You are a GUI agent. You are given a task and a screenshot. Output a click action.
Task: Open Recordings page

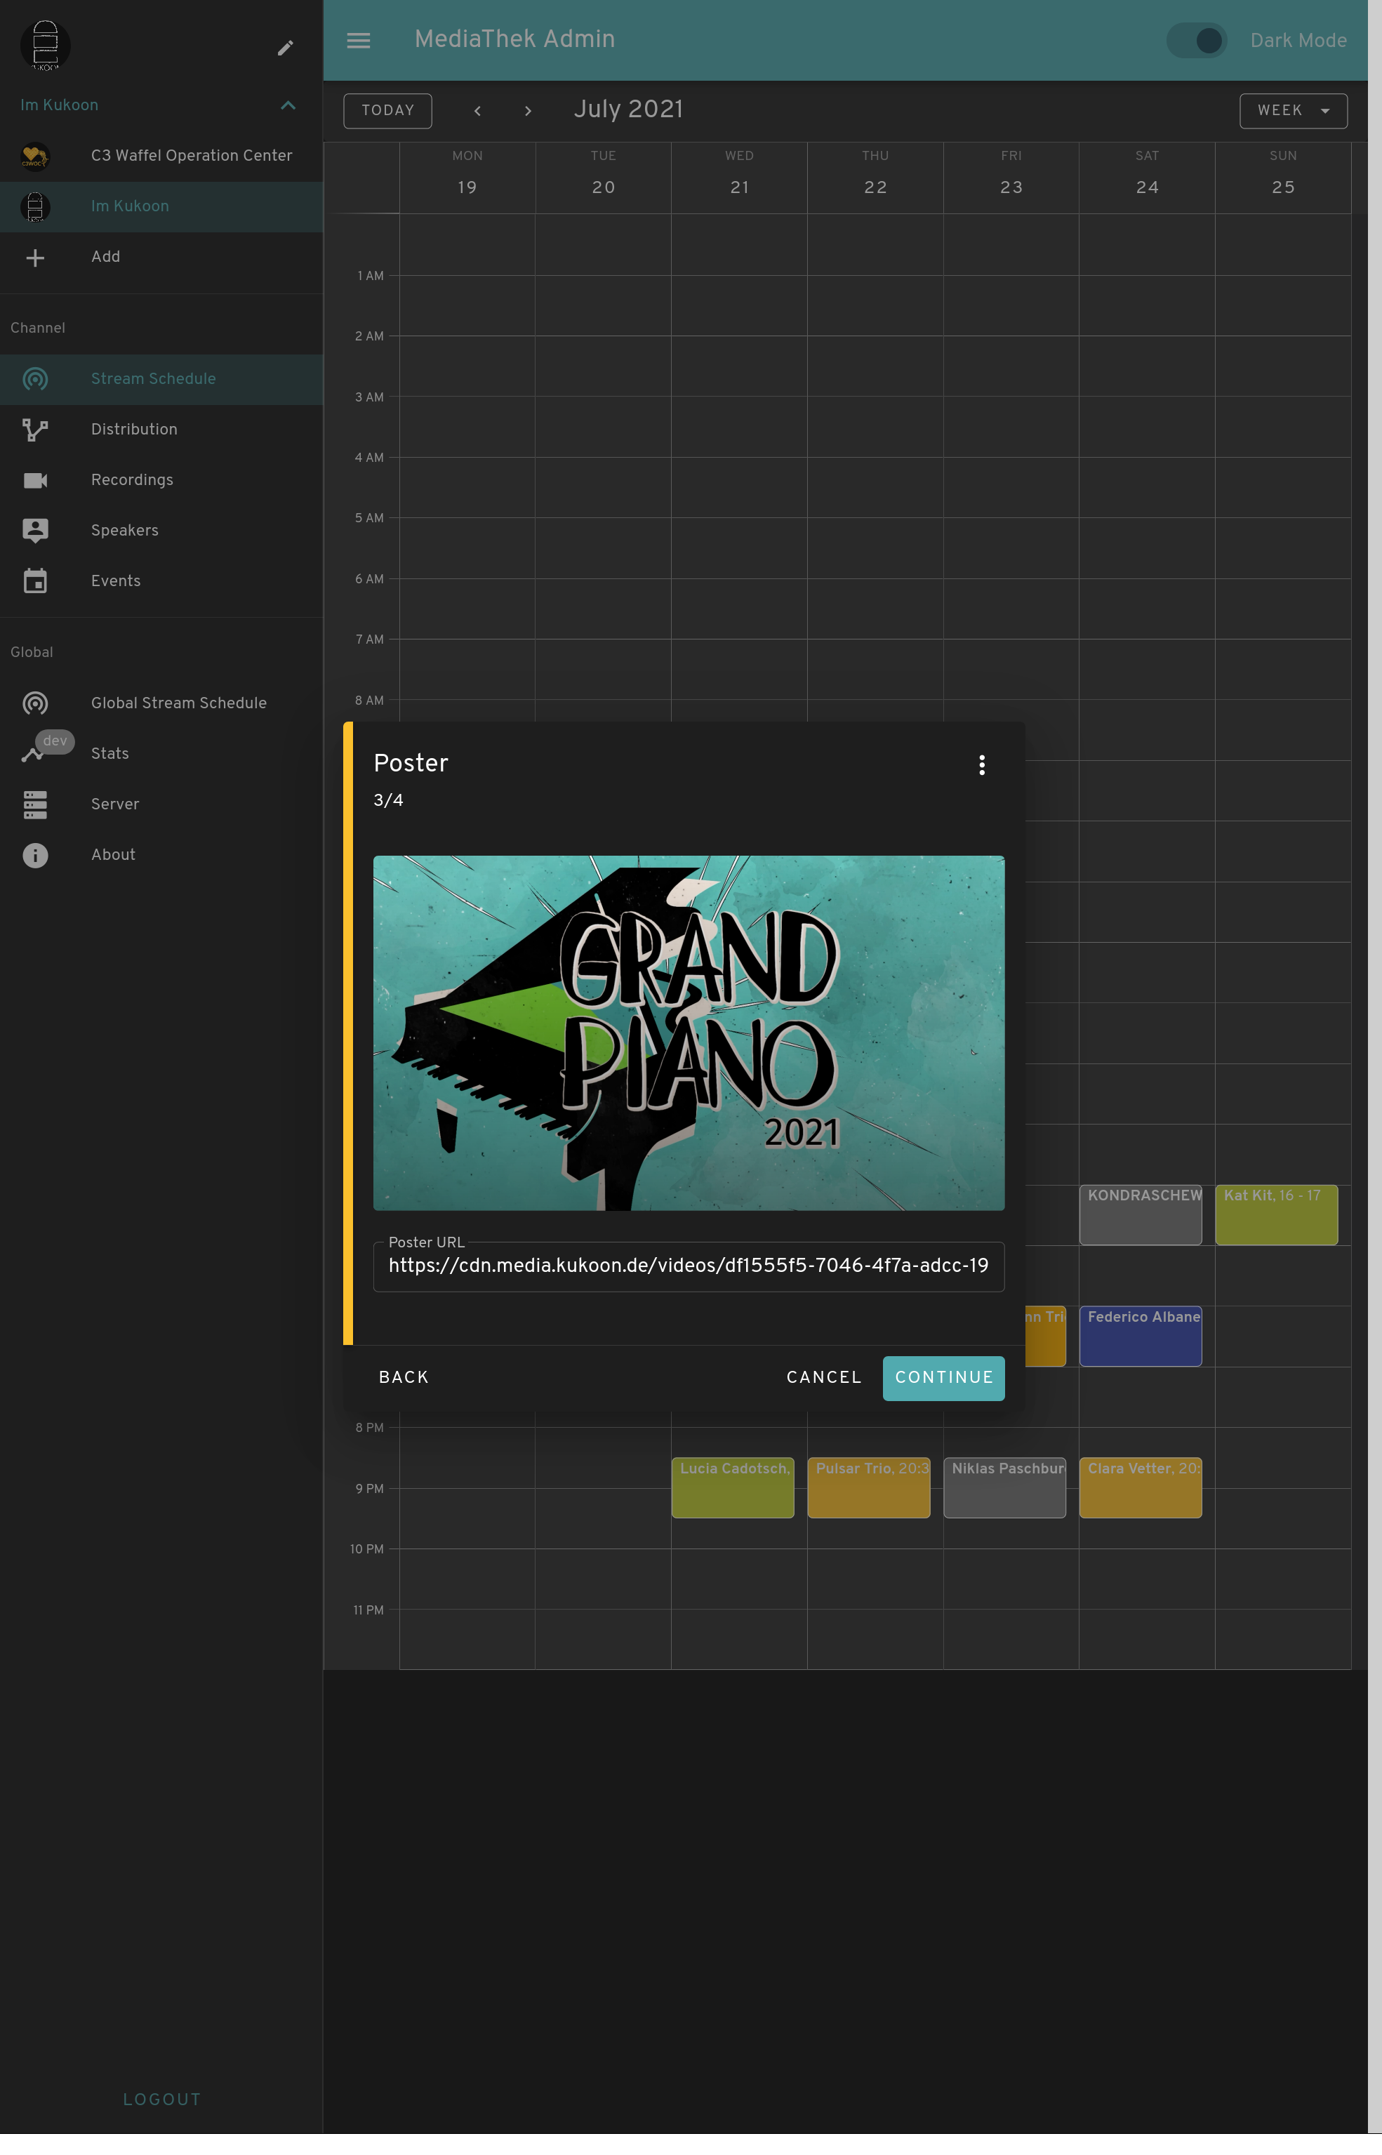pos(161,480)
